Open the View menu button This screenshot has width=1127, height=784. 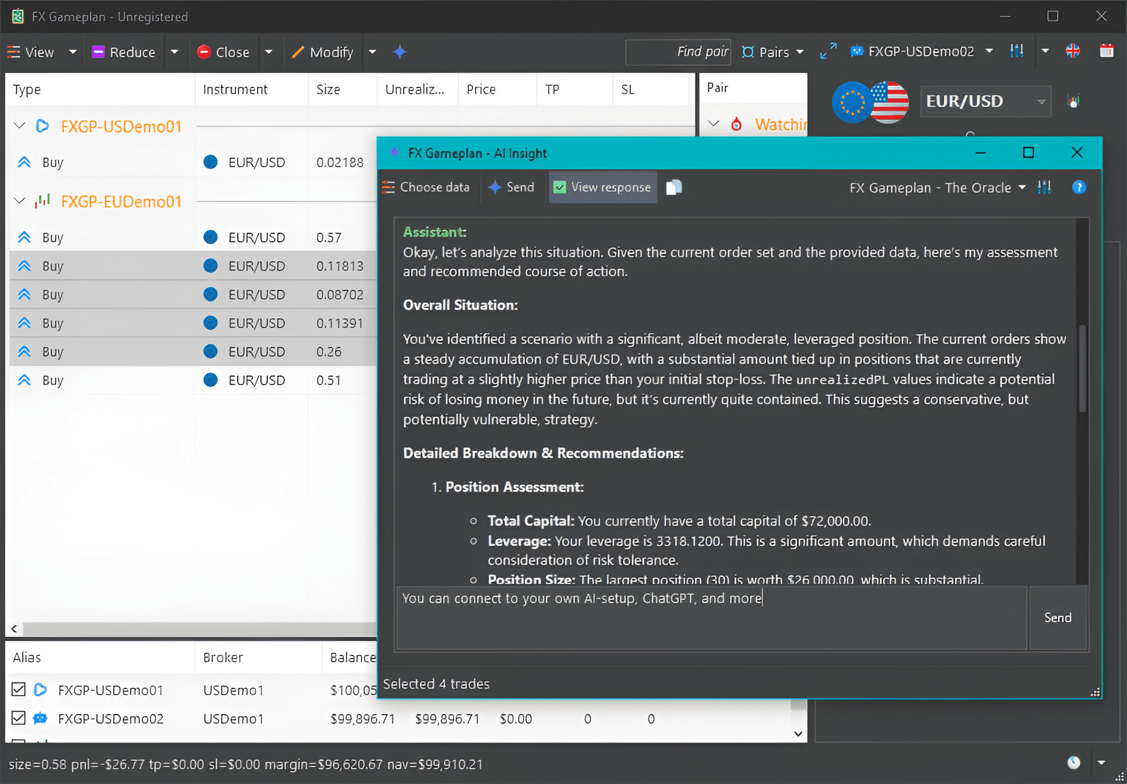tap(31, 52)
